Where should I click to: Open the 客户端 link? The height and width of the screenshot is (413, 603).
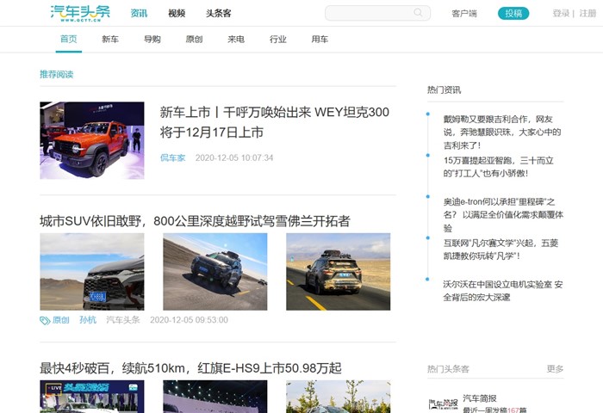[464, 14]
